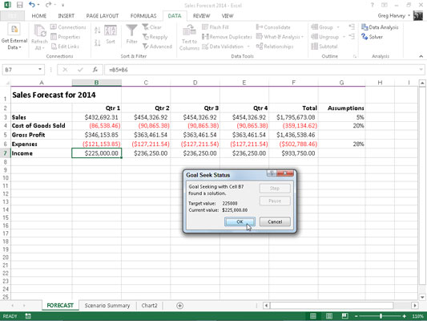
Task: Open Solver
Action: [x=372, y=37]
